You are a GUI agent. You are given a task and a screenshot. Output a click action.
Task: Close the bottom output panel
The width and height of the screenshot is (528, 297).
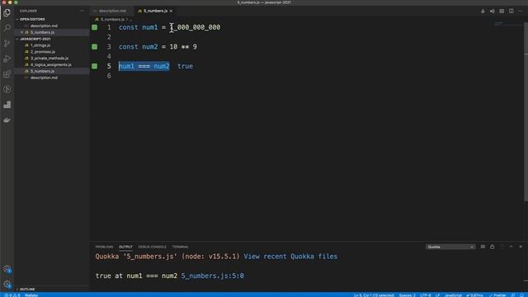click(x=521, y=247)
